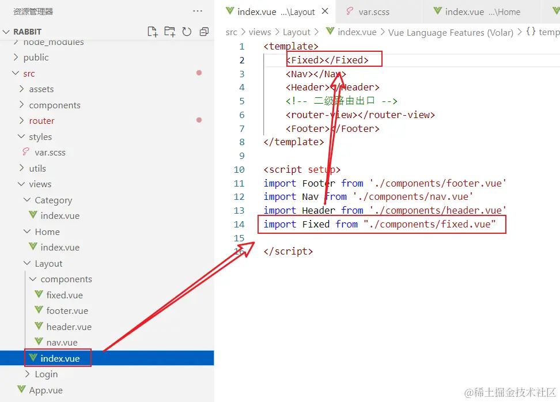Click the import Nav from line
This screenshot has width=560, height=402.
click(368, 197)
